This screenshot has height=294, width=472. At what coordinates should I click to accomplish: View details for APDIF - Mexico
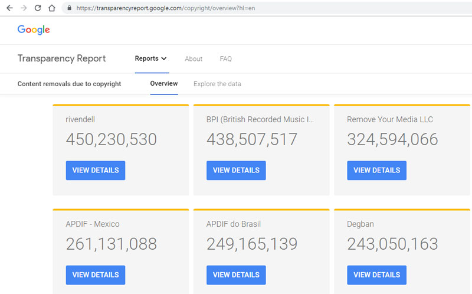tap(96, 275)
